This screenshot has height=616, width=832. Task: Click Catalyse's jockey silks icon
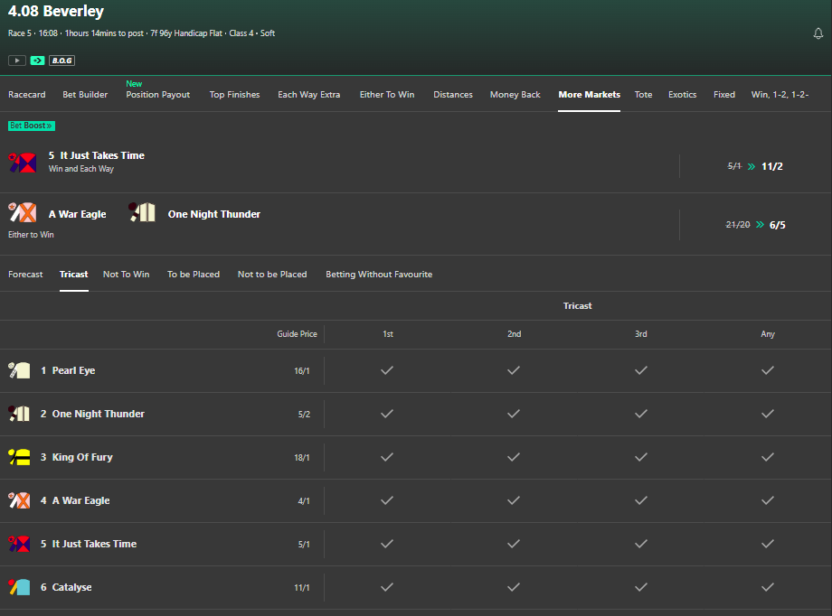pos(20,587)
